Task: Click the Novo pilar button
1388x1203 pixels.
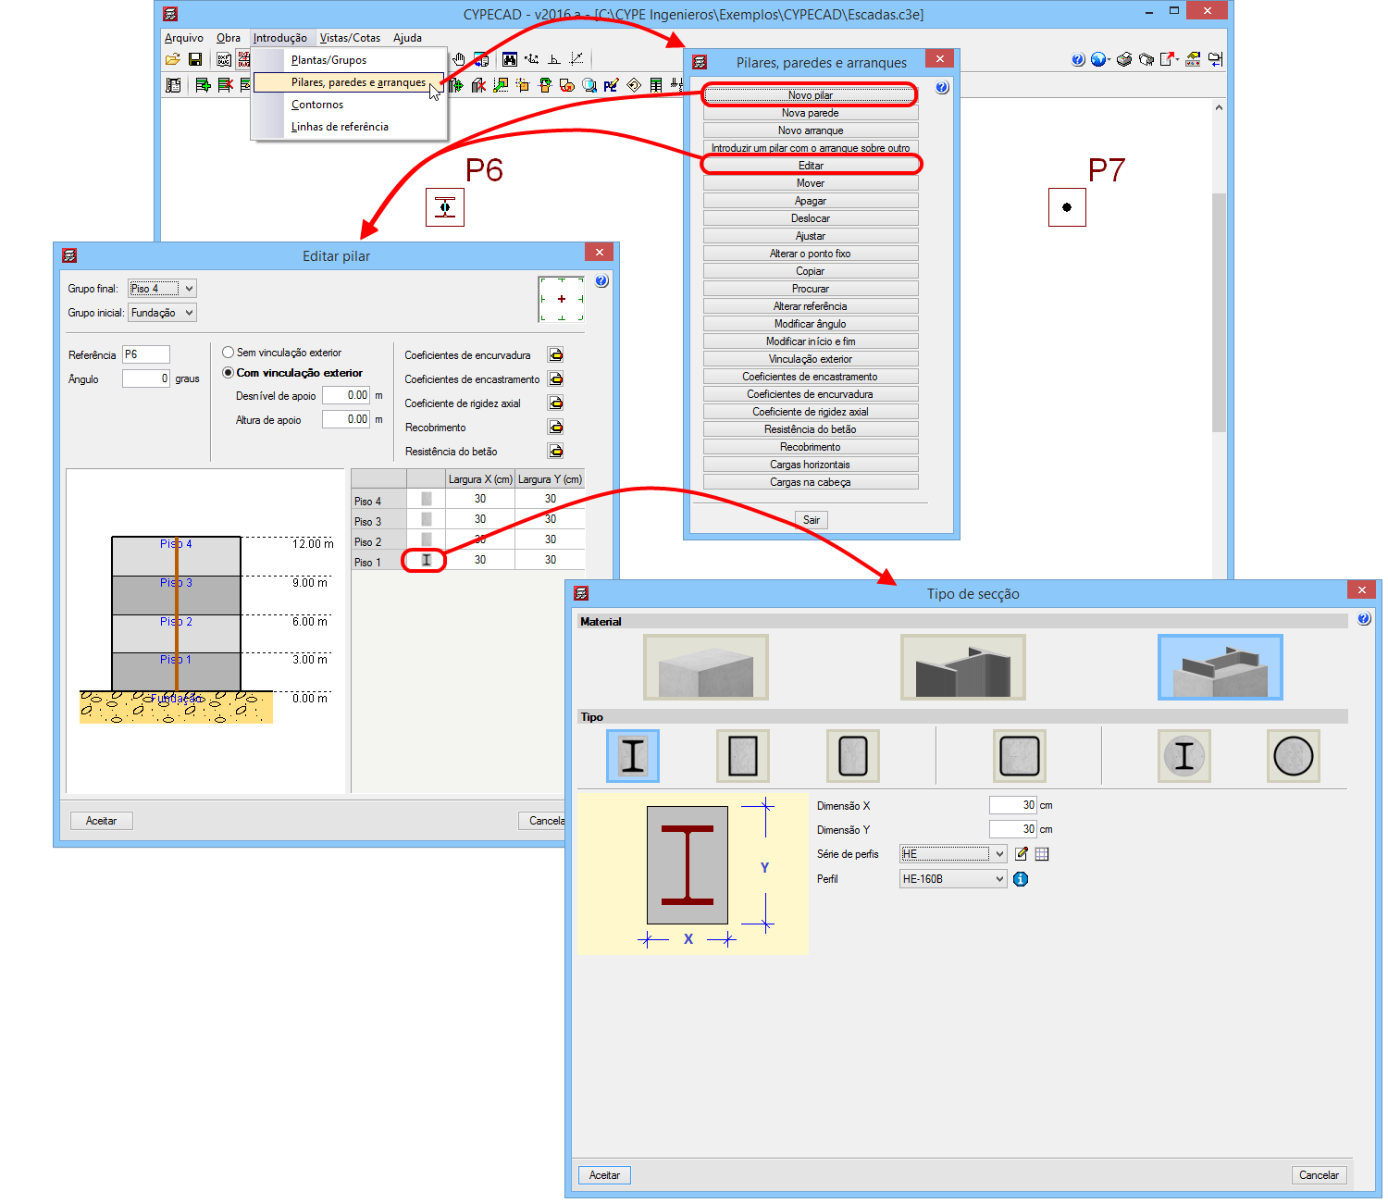Action: pyautogui.click(x=811, y=95)
